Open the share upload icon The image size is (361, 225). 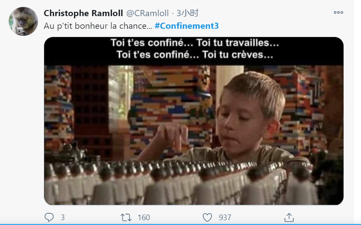point(289,217)
